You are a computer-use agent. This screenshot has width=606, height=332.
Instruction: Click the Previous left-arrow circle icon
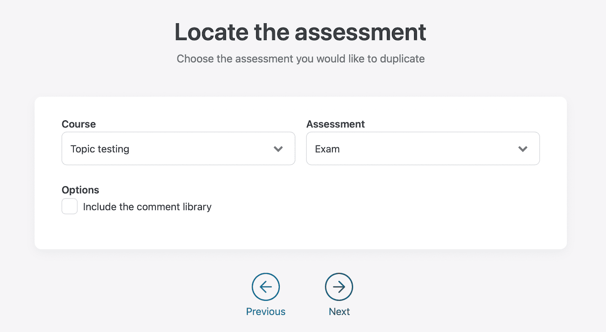tap(265, 287)
